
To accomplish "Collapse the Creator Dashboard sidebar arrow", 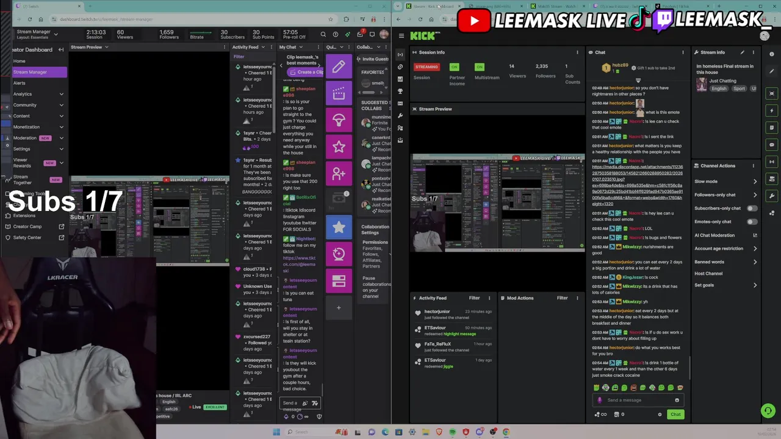I will tap(61, 49).
